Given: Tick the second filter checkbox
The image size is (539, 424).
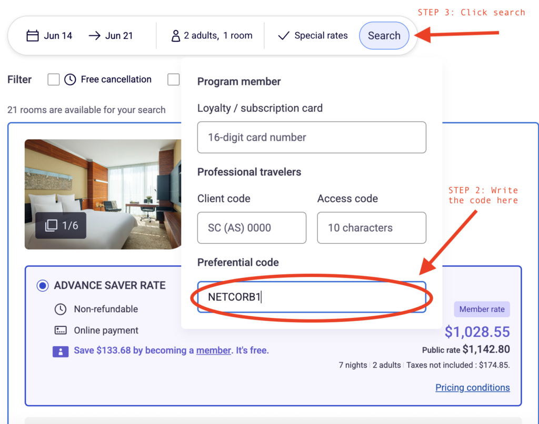Looking at the screenshot, I should (x=173, y=79).
